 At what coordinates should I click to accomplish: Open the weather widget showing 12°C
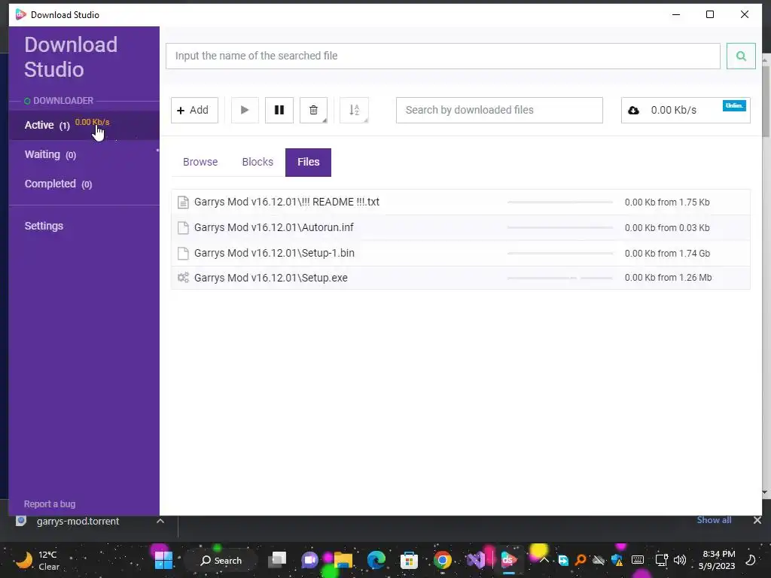tap(38, 560)
